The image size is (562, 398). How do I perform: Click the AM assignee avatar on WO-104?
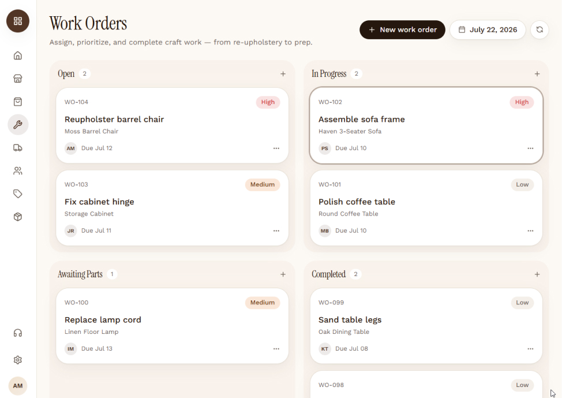(70, 148)
